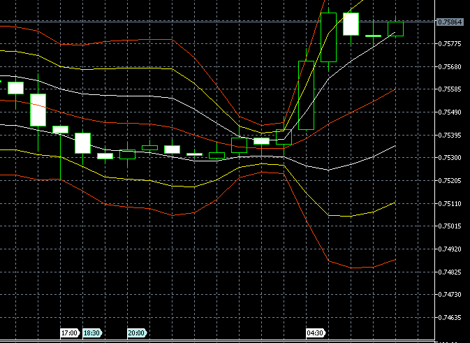Click the 0.75205 price axis label
This screenshot has width=470, height=343.
tap(450, 180)
